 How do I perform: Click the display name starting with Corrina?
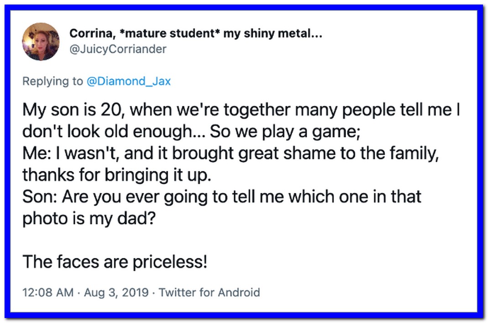[196, 33]
